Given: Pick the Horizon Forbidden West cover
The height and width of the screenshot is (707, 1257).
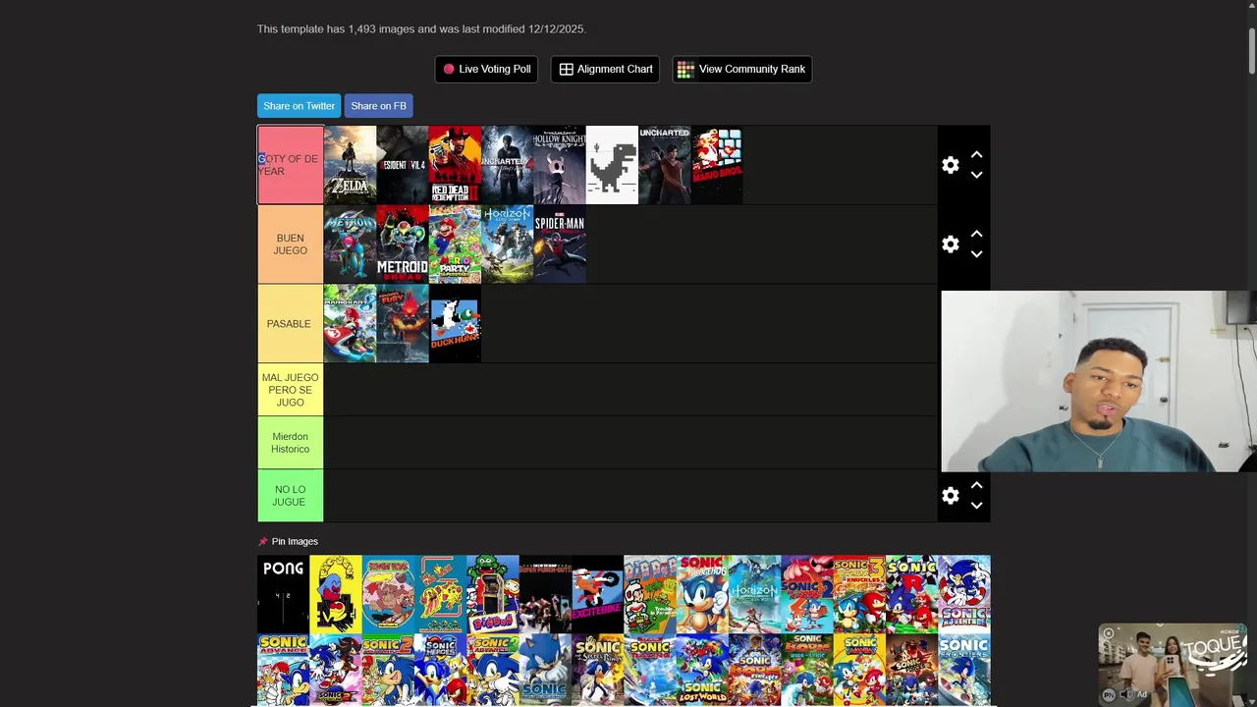Looking at the screenshot, I should tap(754, 594).
